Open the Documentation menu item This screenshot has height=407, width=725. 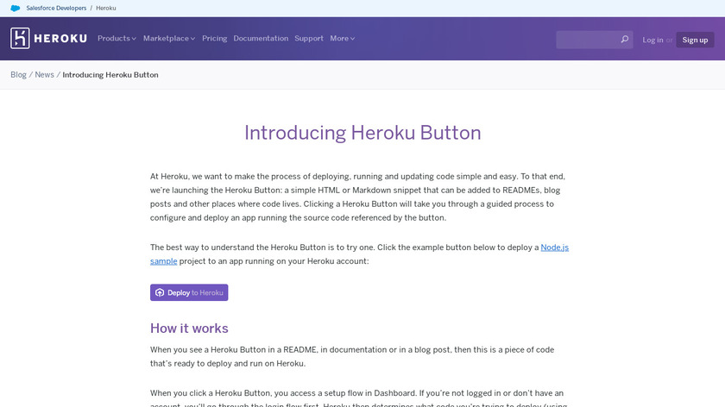click(261, 39)
